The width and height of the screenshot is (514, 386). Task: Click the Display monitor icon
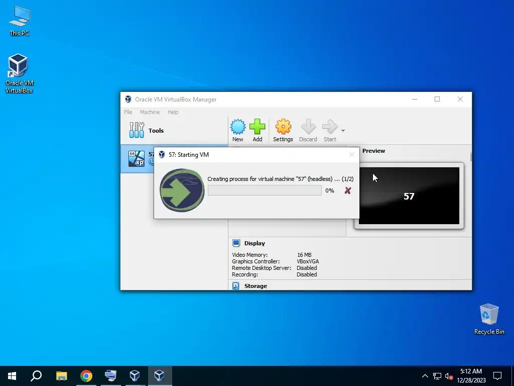coord(236,243)
